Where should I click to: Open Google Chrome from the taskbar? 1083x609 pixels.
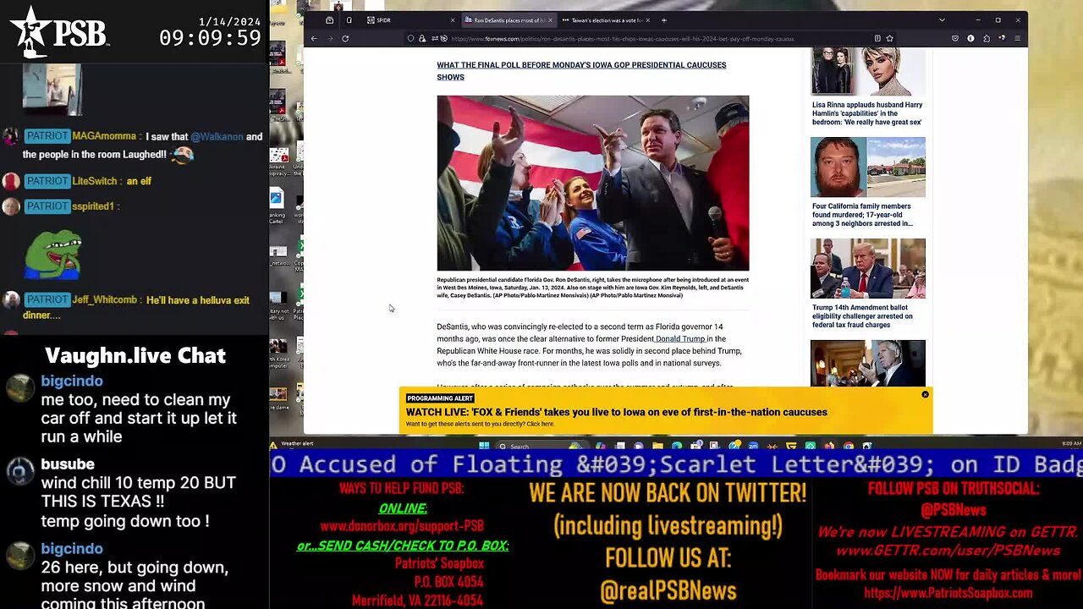tap(848, 446)
